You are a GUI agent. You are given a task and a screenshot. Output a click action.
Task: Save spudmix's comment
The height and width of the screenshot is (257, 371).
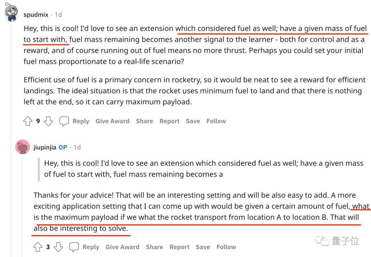click(x=193, y=121)
